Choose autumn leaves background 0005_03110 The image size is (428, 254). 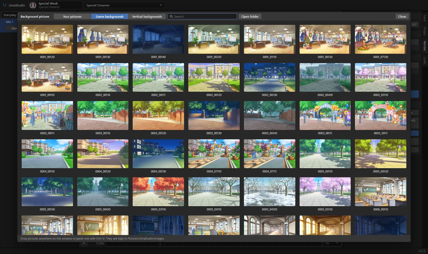coord(158,192)
